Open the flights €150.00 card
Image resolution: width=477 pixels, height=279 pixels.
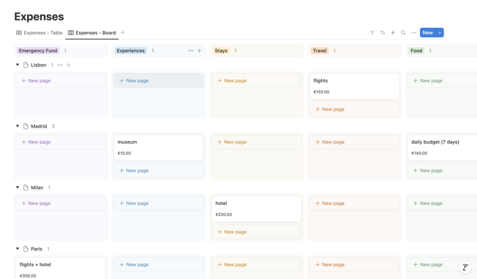(355, 87)
